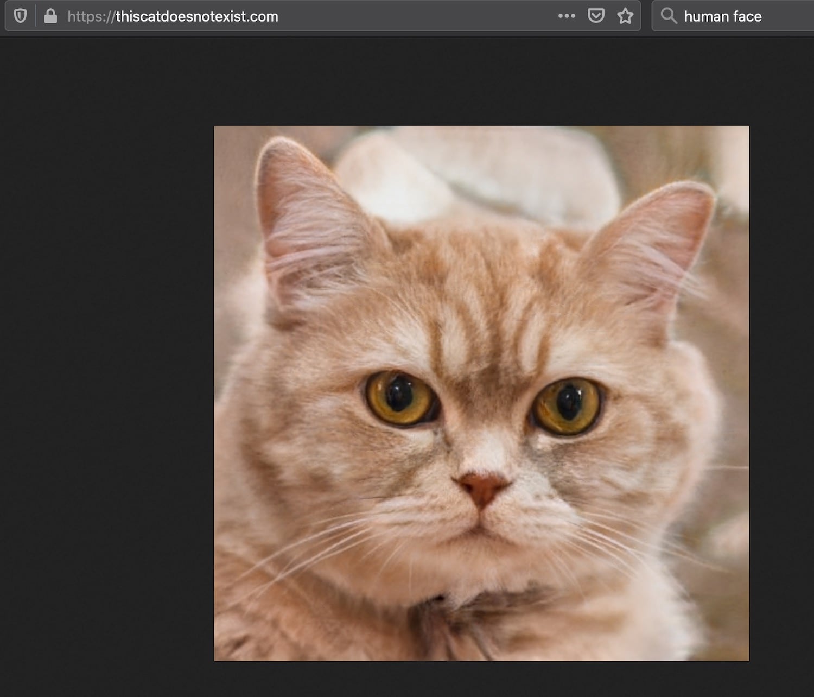The image size is (814, 697).
Task: Click the generated cat's nose
Action: (481, 486)
